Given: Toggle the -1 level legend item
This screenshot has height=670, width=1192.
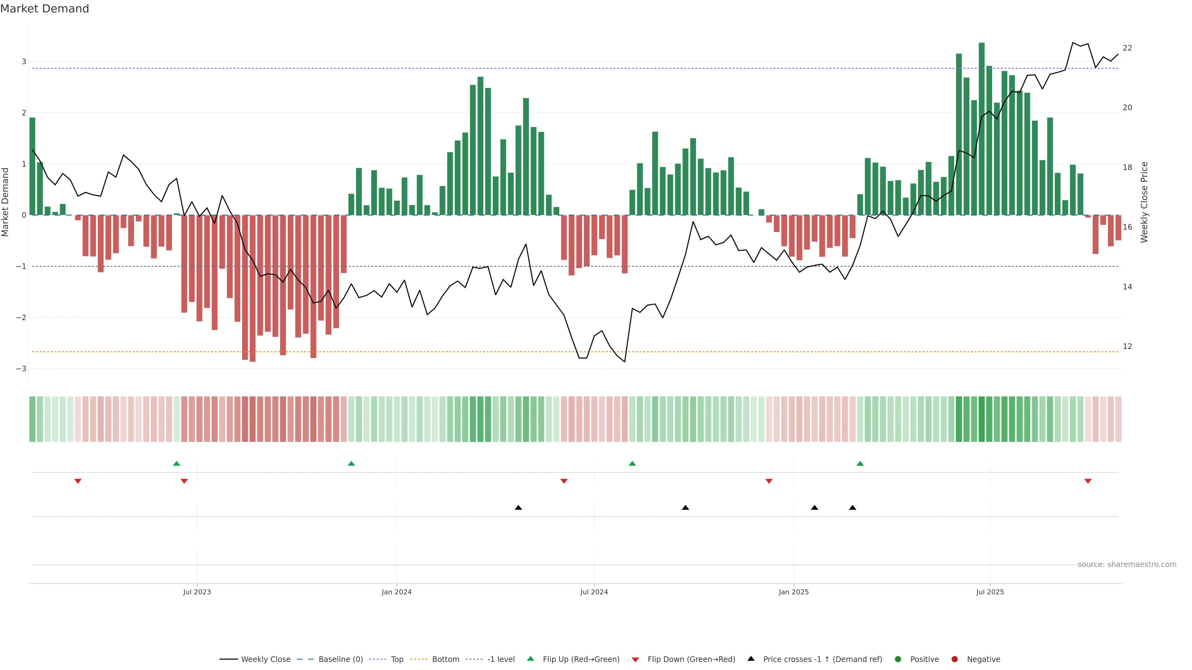Looking at the screenshot, I should coord(501,659).
